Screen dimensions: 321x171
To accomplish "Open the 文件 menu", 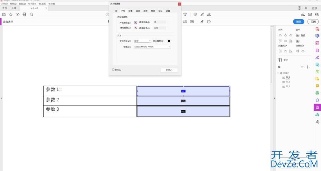I will click(x=4, y=4).
